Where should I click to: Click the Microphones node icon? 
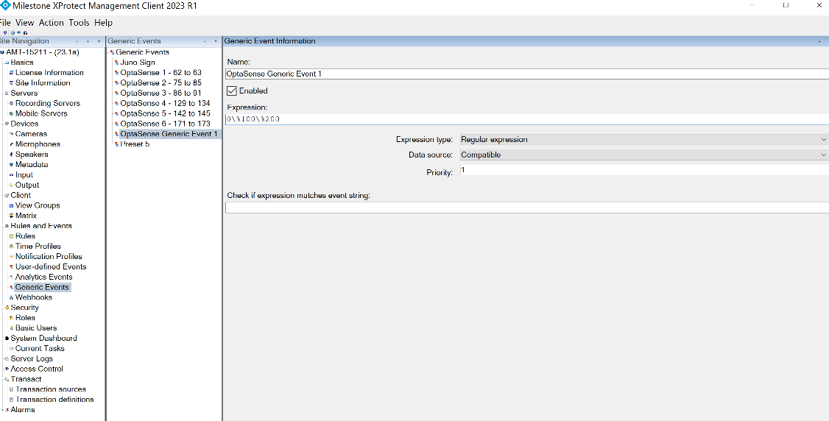[11, 144]
